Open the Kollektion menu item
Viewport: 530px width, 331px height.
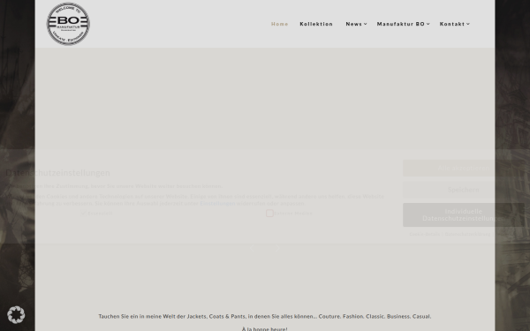click(316, 24)
